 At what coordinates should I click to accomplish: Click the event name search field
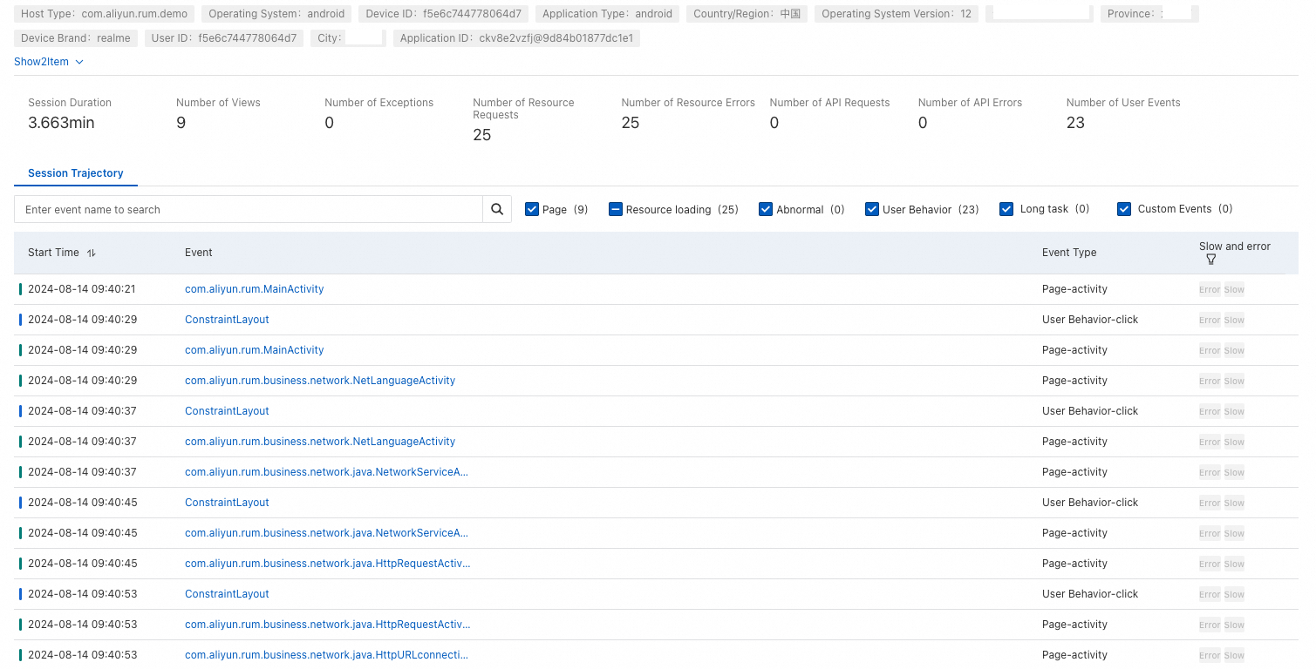(x=249, y=209)
